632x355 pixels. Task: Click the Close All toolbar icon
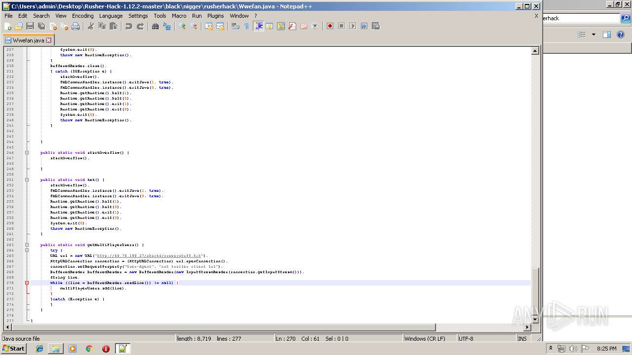pos(64,26)
